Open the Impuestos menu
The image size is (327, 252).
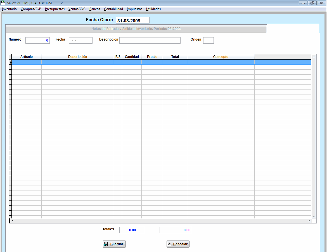pos(134,9)
